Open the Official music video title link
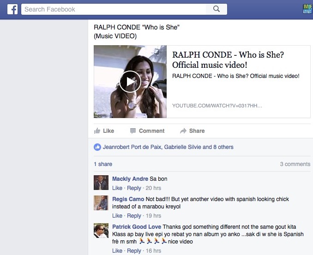 (x=228, y=59)
